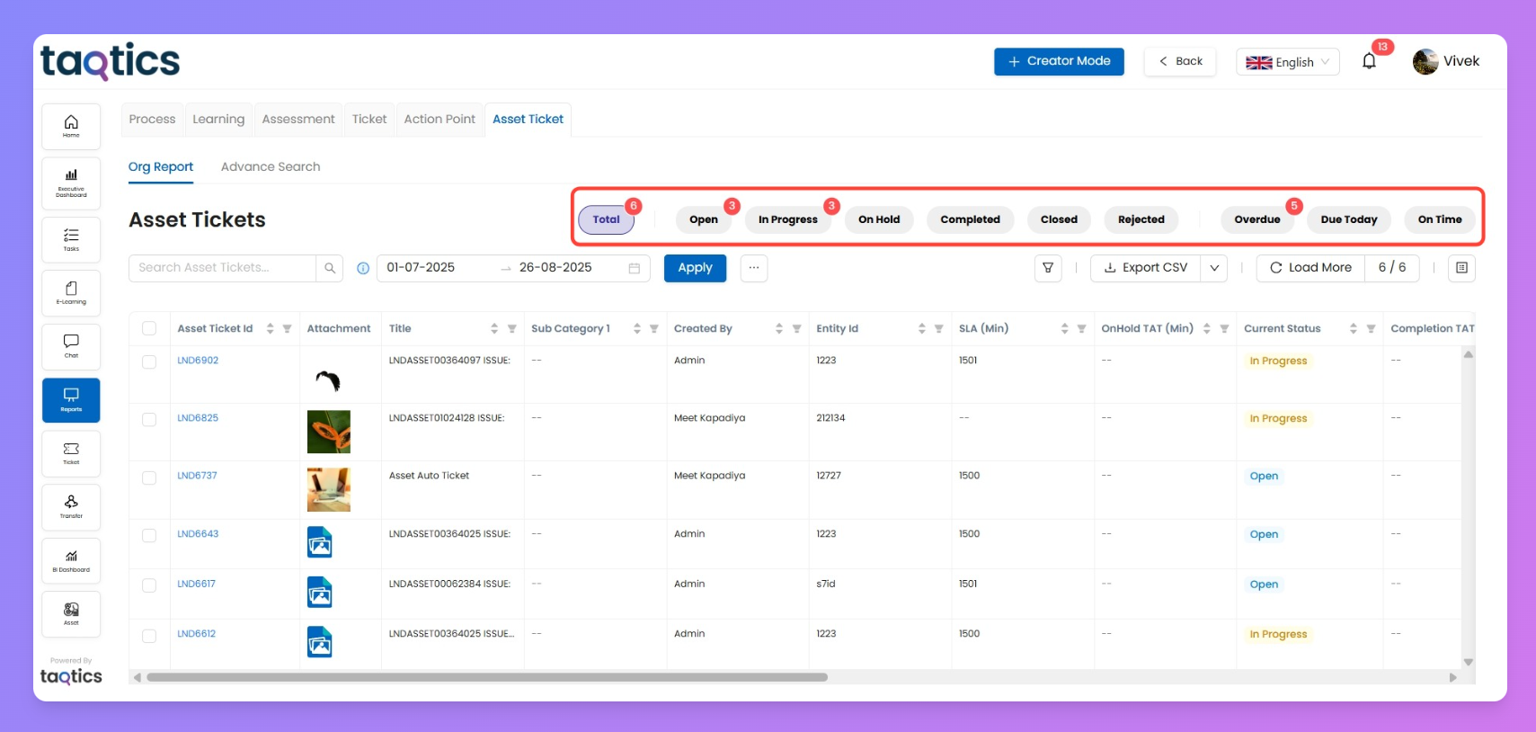Switch to the Action Point tab
This screenshot has height=732, width=1536.
click(x=439, y=119)
